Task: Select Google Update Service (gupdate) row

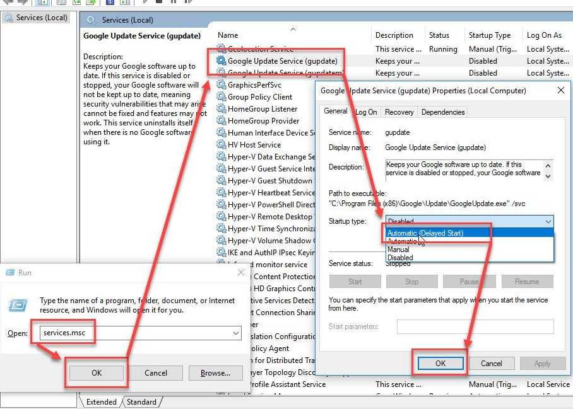Action: (394, 61)
